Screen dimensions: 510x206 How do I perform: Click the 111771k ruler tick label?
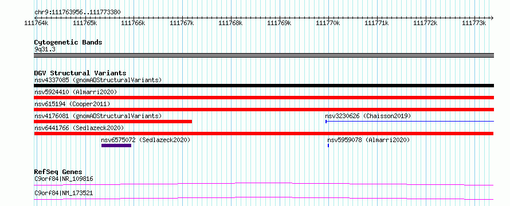[376, 23]
